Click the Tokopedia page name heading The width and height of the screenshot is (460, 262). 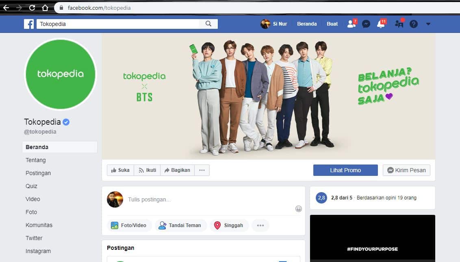[42, 122]
